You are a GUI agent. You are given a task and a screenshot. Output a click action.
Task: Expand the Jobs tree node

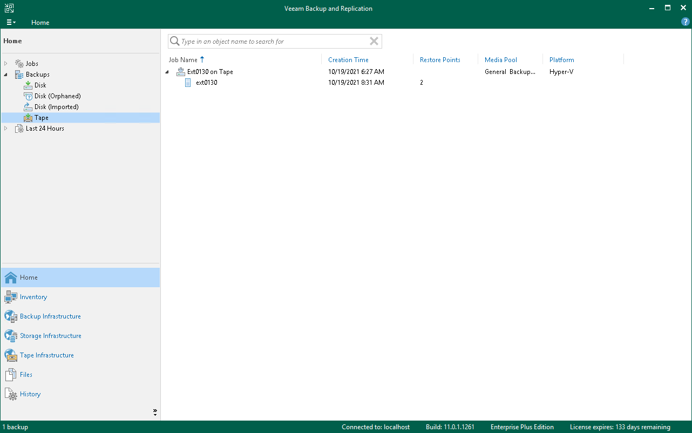click(x=6, y=64)
